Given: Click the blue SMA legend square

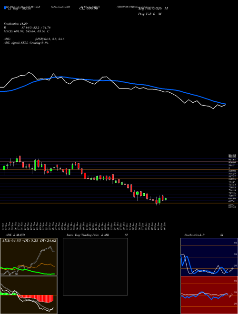Looking at the screenshot, I should coord(5,8).
